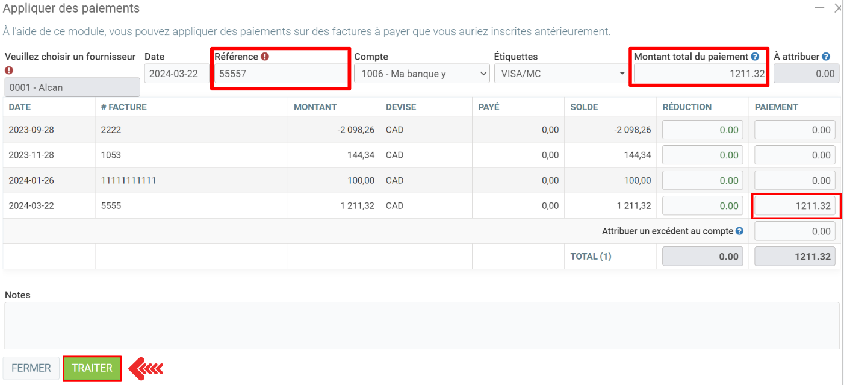Minimize the Appliquer des paiements dialog
This screenshot has width=844, height=385.
click(x=819, y=8)
